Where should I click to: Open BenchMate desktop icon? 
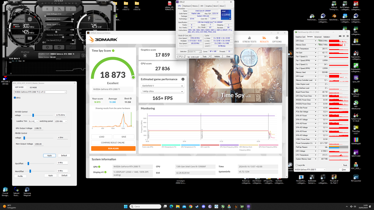point(356,42)
